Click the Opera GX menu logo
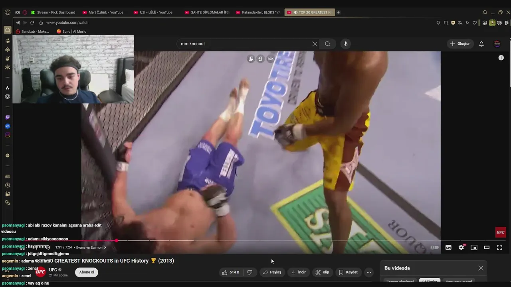 7,12
